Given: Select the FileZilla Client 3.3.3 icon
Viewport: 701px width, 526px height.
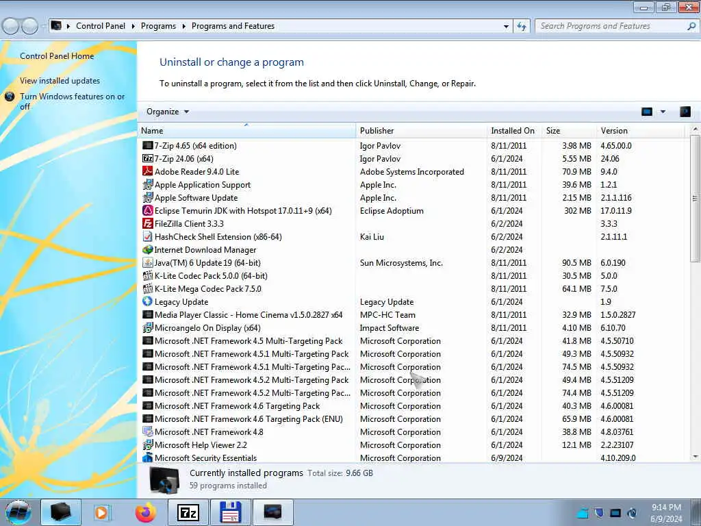Looking at the screenshot, I should 148,223.
